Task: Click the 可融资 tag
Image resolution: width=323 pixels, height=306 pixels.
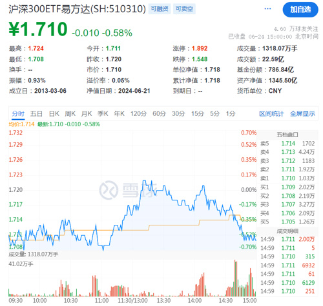Action: [x=160, y=9]
